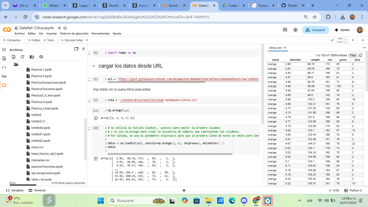Open the secrets key sidebar icon
Viewport: 368px width, 207px height.
tap(4, 76)
